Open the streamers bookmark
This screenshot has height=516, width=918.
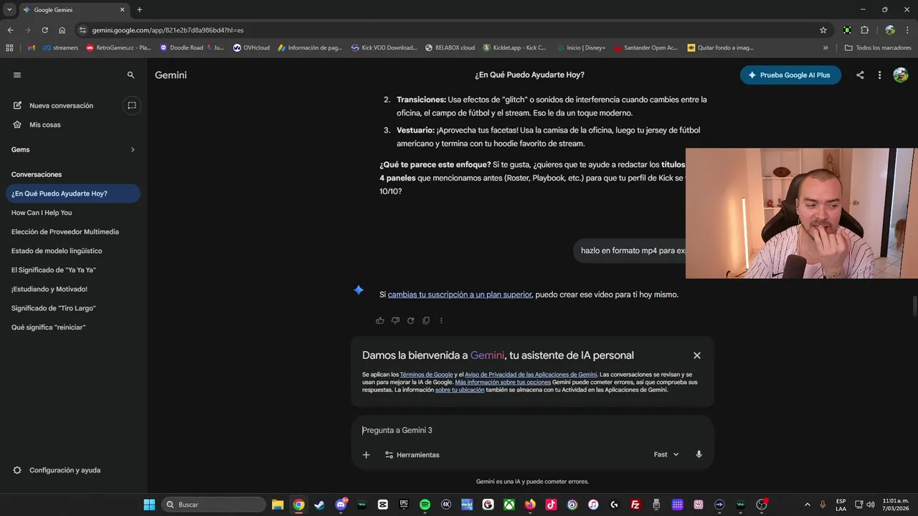(x=61, y=48)
